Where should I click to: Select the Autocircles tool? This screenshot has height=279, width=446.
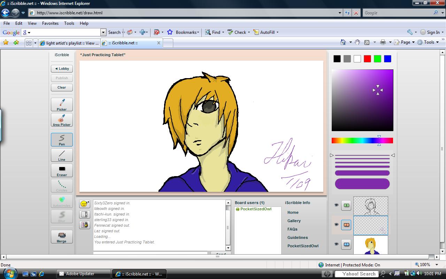coord(62,201)
